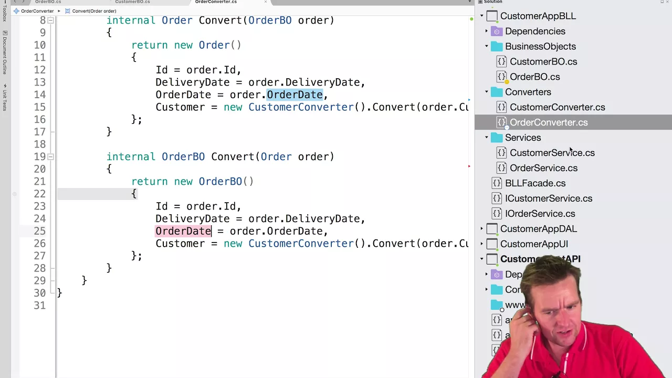Expand the CustomerAppDAL project
The width and height of the screenshot is (672, 378).
point(481,229)
